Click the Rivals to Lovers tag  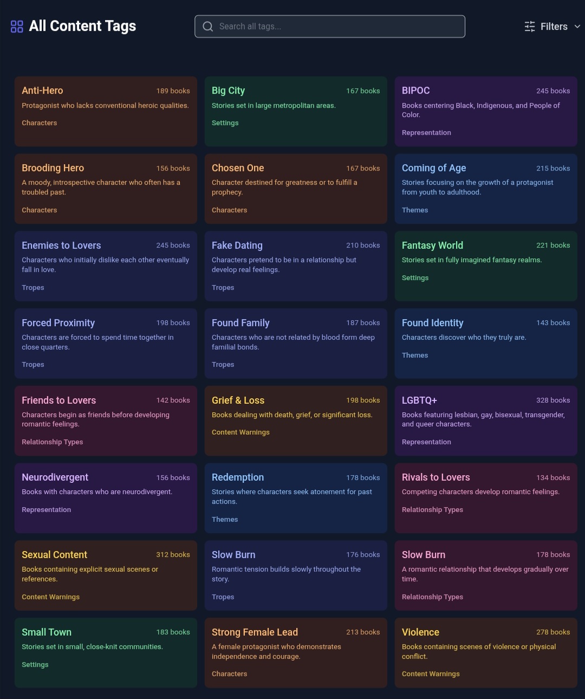coord(486,498)
